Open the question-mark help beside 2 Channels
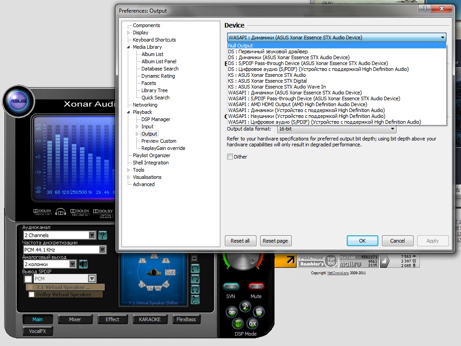The image size is (461, 346). 102,235
